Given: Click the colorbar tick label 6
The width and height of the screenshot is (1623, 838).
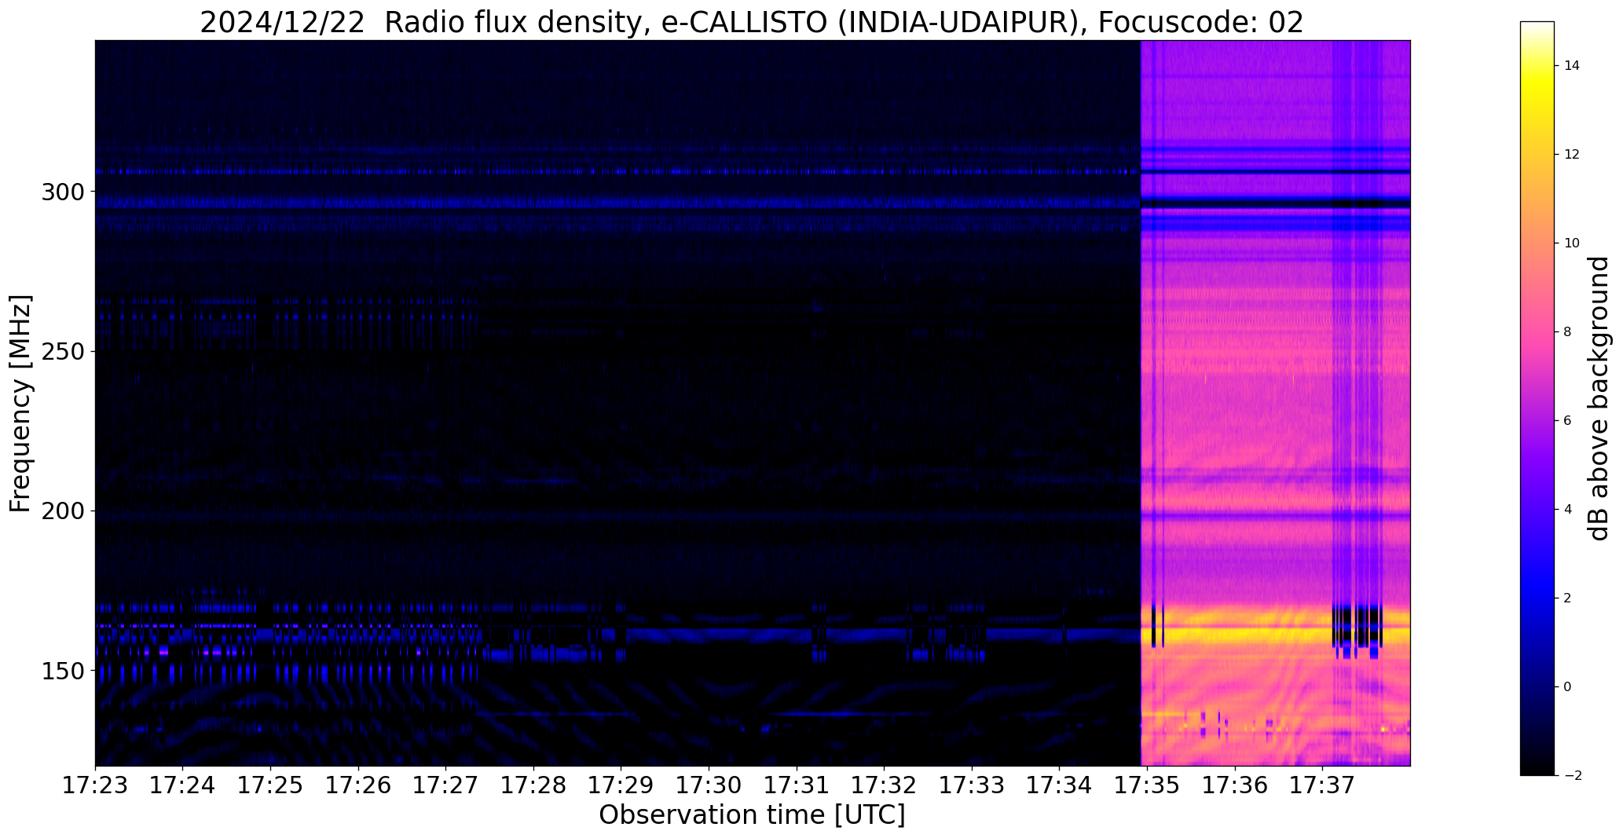Looking at the screenshot, I should [x=1568, y=421].
